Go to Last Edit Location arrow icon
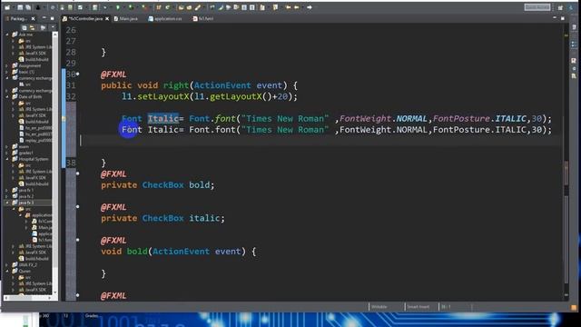 288,7
